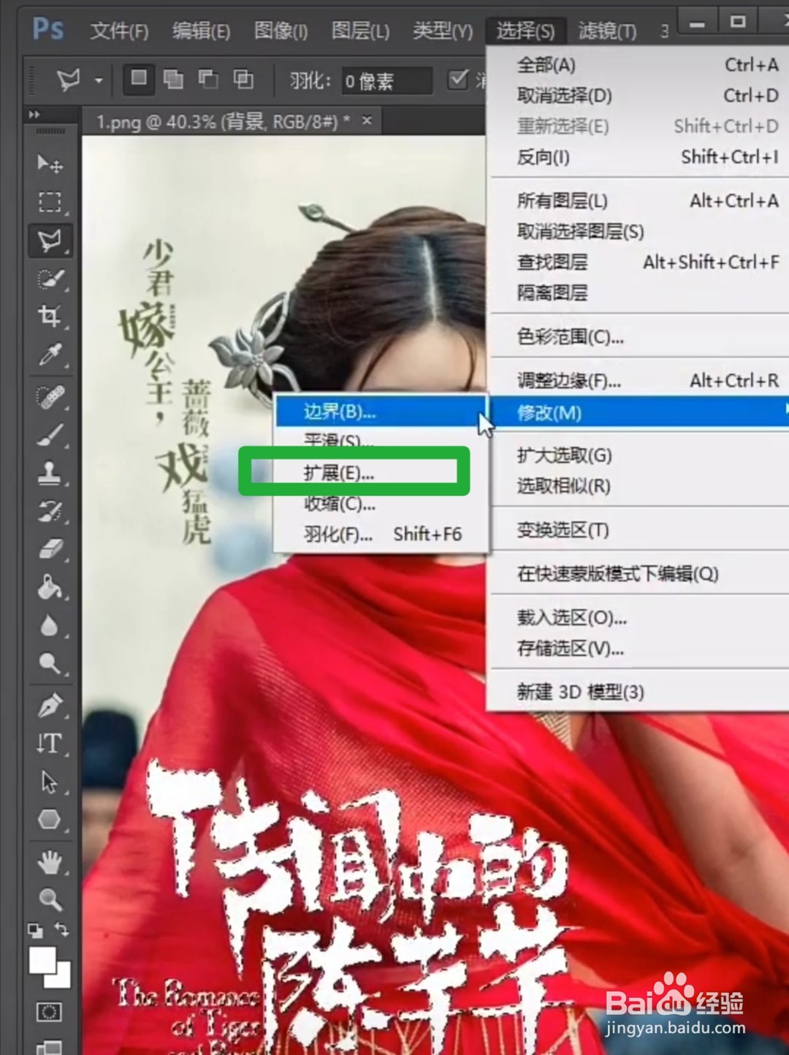Choose 取消选择(D) deselect

pyautogui.click(x=638, y=96)
